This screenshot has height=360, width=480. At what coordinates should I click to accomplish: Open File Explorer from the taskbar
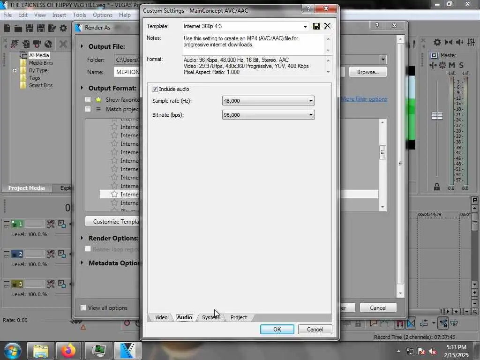pos(41,351)
